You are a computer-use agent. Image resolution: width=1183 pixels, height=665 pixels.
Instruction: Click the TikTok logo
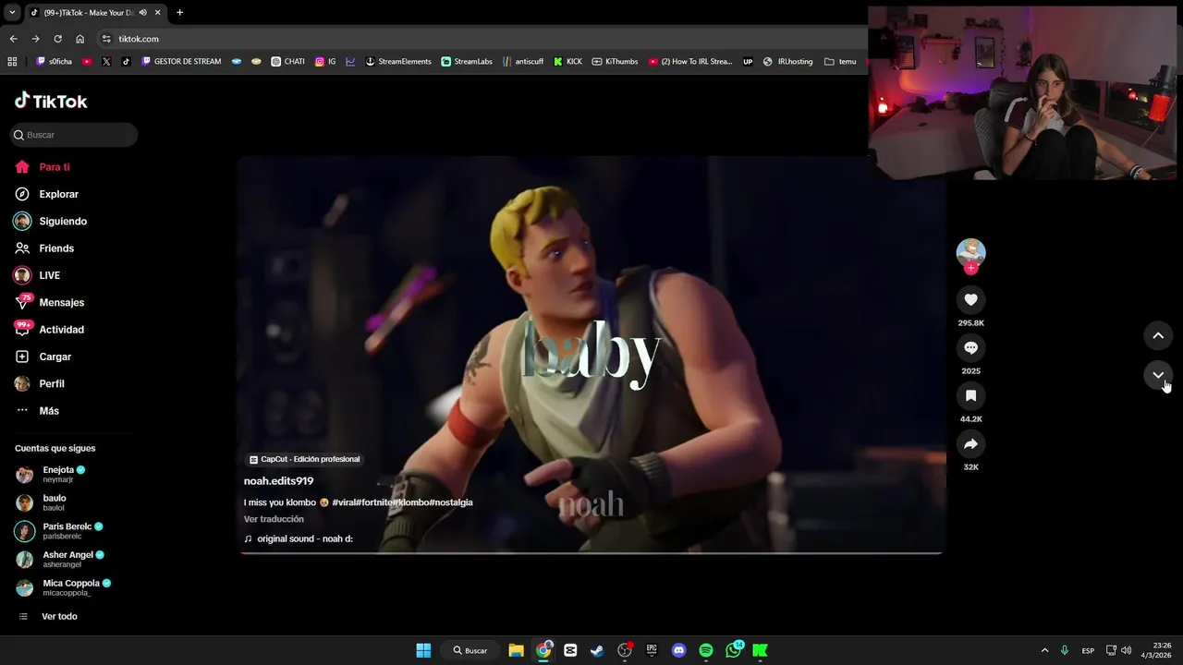tap(51, 101)
